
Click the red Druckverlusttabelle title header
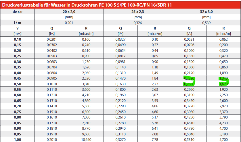pyautogui.click(x=86, y=5)
